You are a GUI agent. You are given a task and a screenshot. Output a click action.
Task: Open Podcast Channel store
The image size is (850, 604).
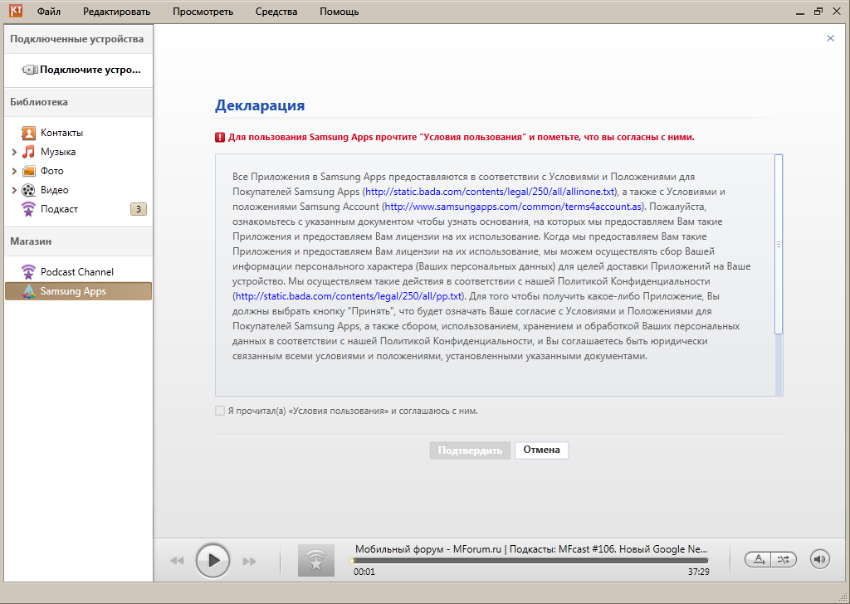tap(77, 272)
